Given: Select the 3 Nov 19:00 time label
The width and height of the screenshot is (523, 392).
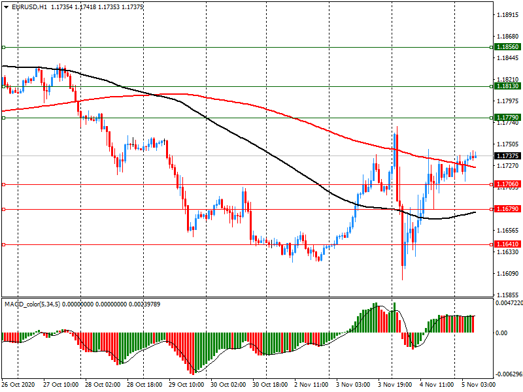Looking at the screenshot, I should click(x=395, y=385).
